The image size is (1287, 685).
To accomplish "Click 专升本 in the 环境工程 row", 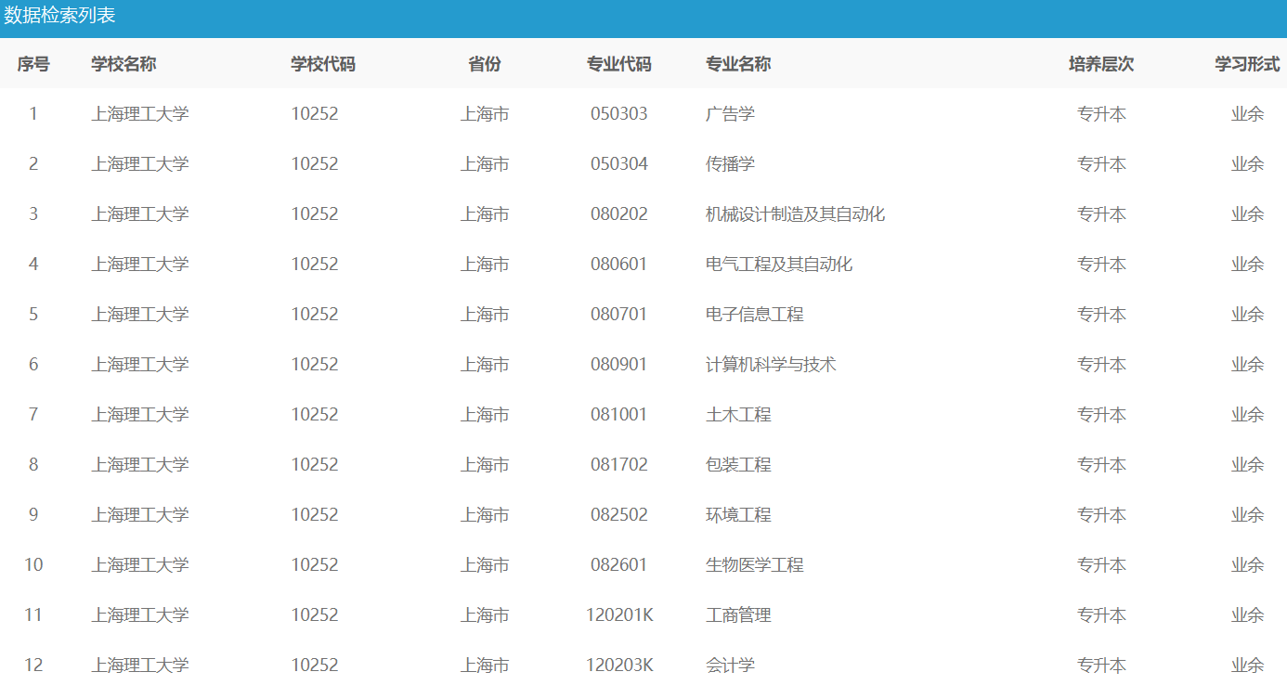I will click(1101, 515).
